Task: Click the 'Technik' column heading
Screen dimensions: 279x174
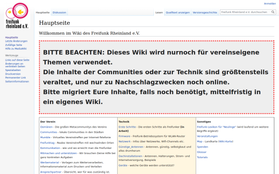Action: (x=124, y=122)
